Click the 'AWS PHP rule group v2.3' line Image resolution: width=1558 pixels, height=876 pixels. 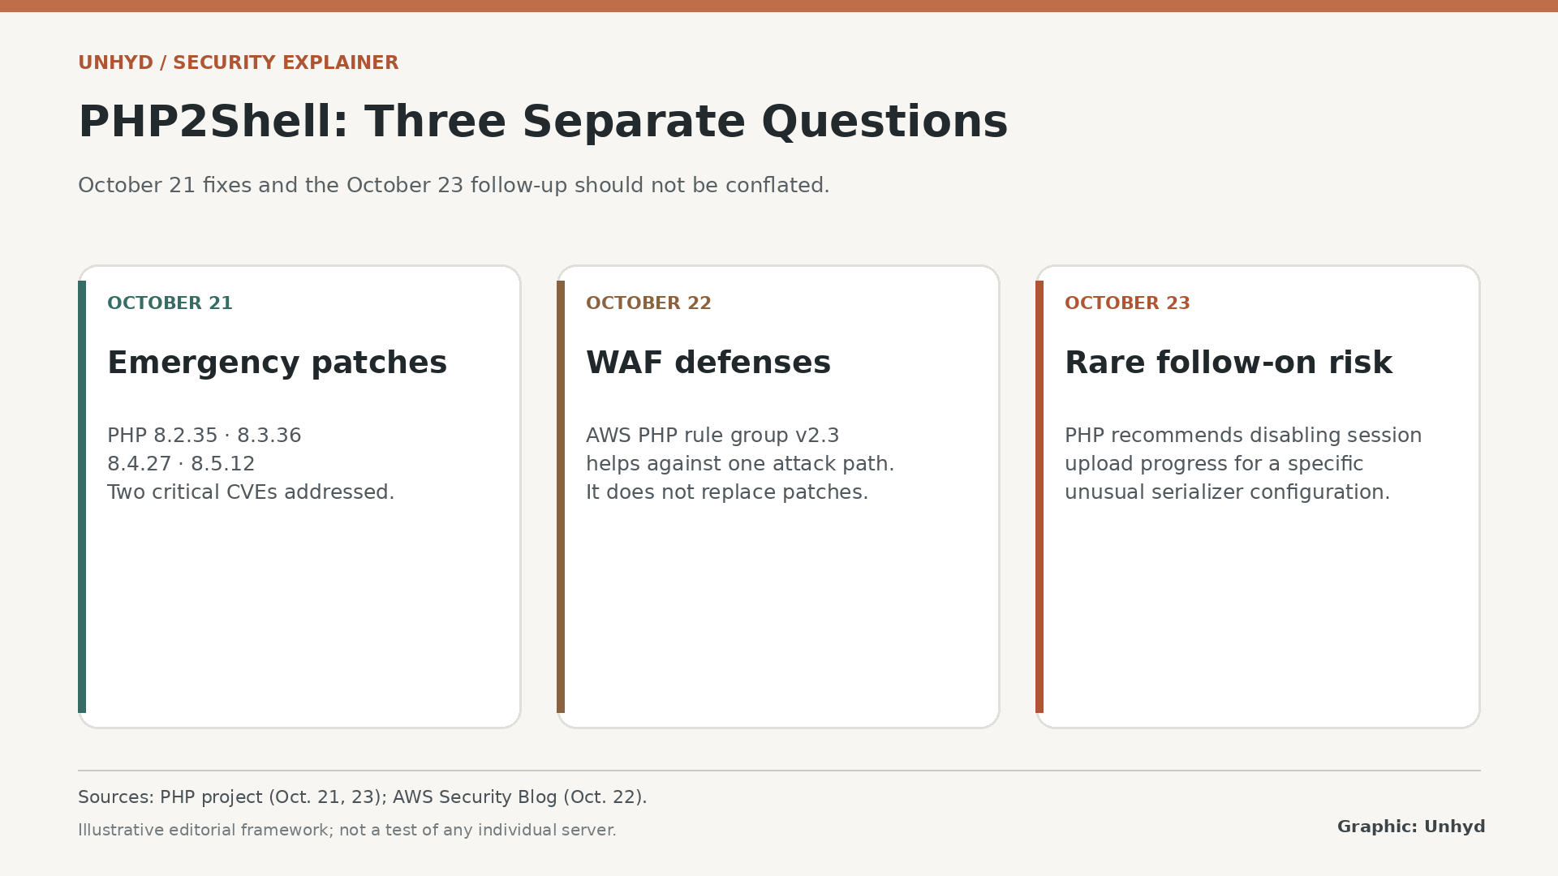click(x=712, y=436)
